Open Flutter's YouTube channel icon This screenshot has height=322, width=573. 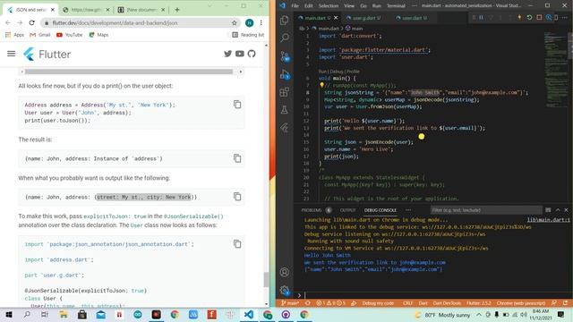pos(240,54)
